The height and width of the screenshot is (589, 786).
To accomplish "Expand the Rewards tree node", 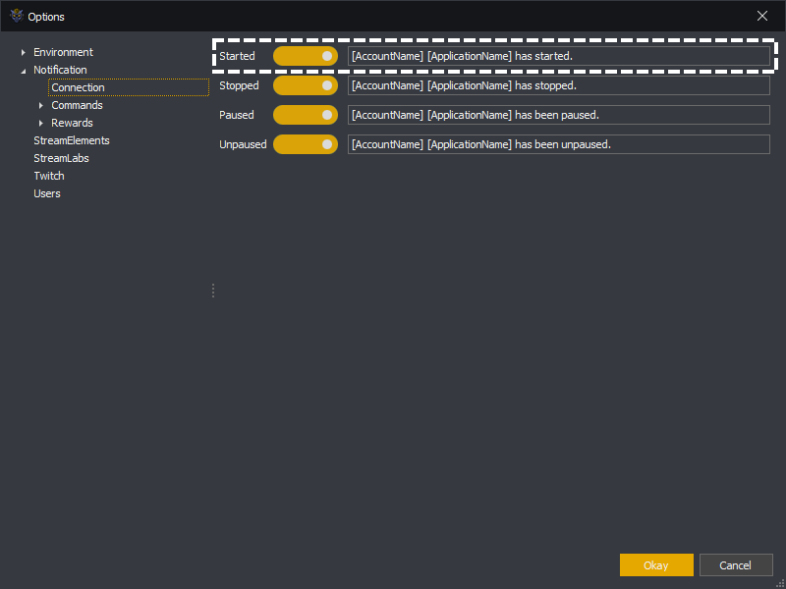I will (41, 123).
